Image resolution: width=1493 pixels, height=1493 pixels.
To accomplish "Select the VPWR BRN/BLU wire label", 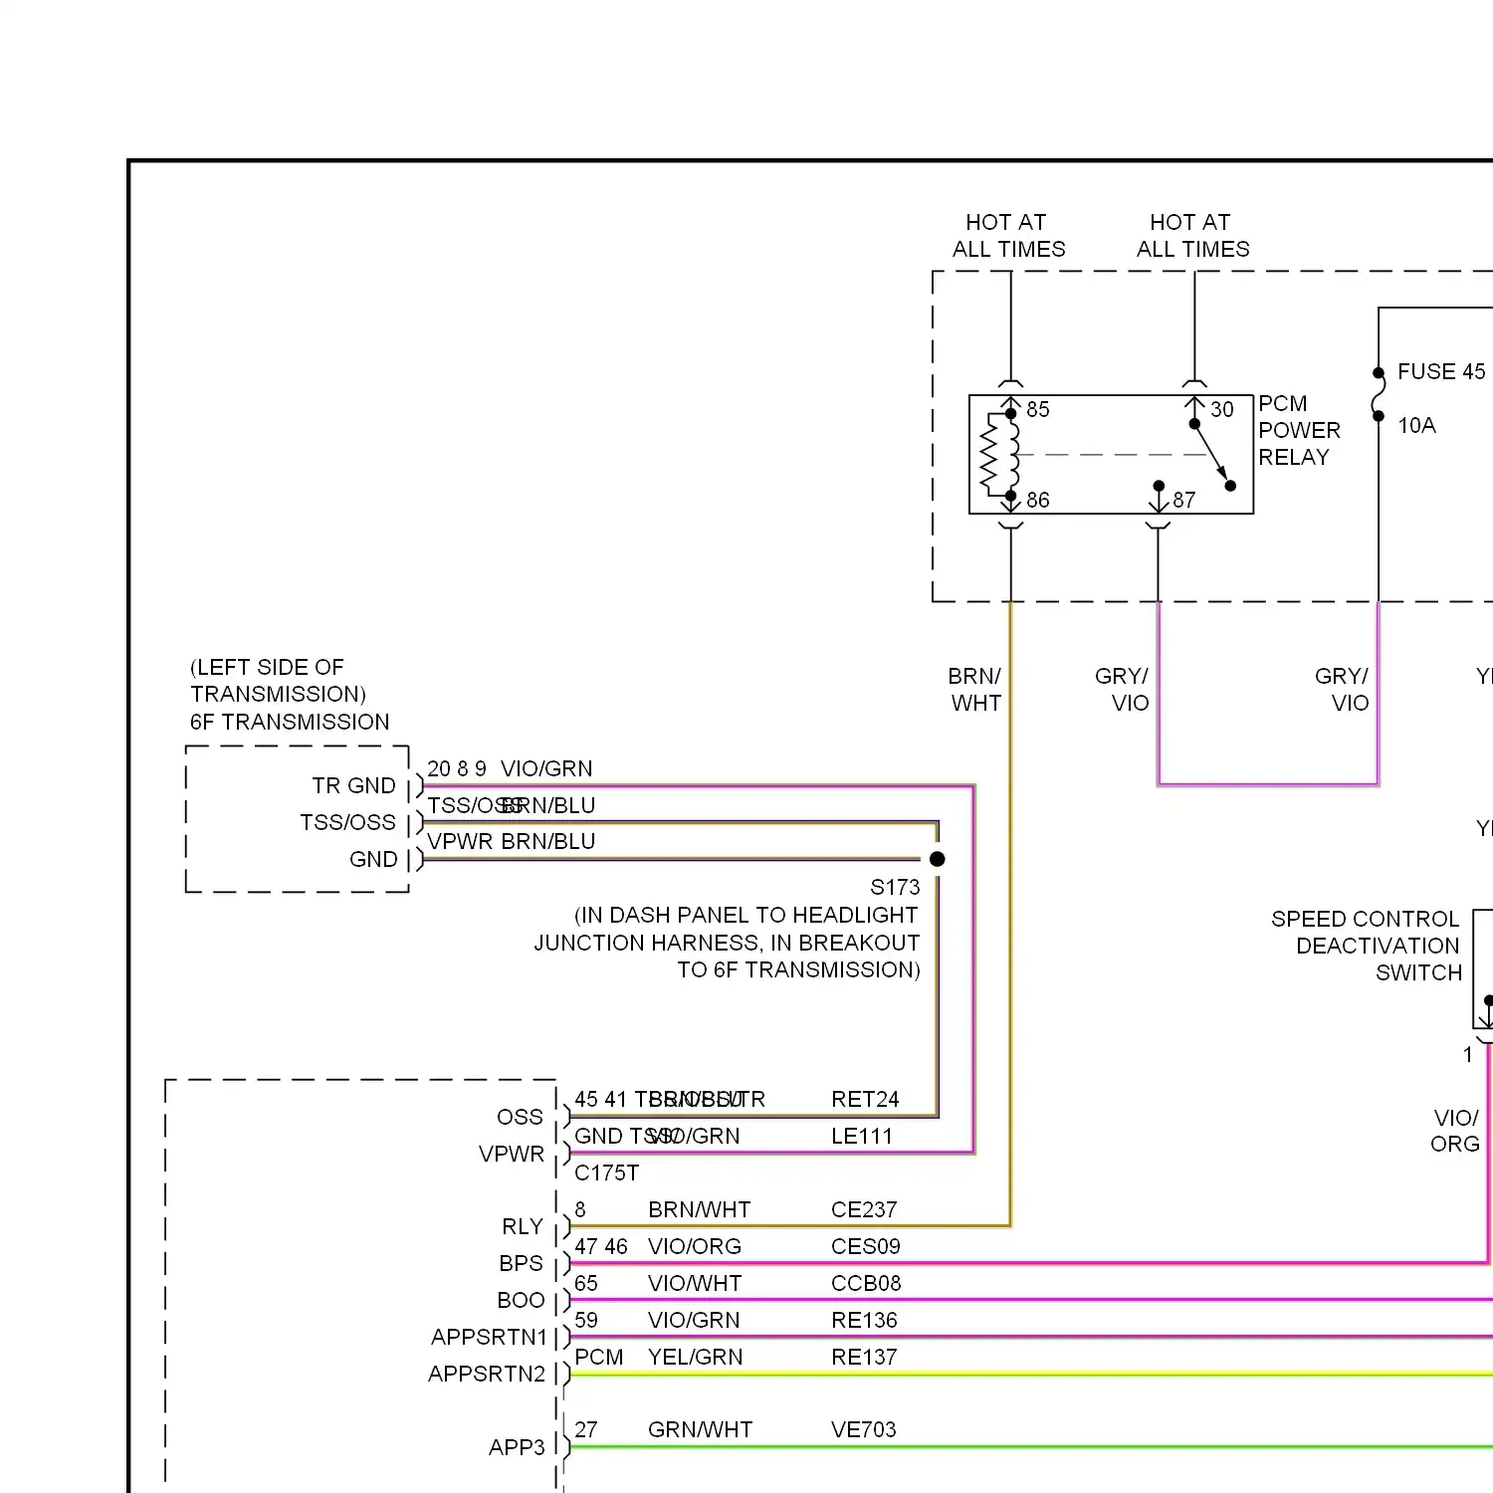I will [512, 841].
